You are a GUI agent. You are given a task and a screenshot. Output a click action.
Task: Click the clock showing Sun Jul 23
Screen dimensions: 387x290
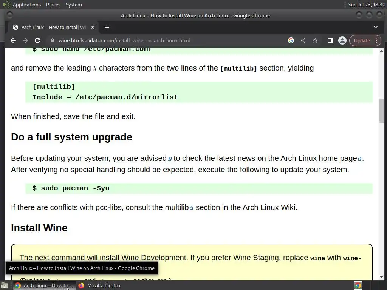[366, 5]
